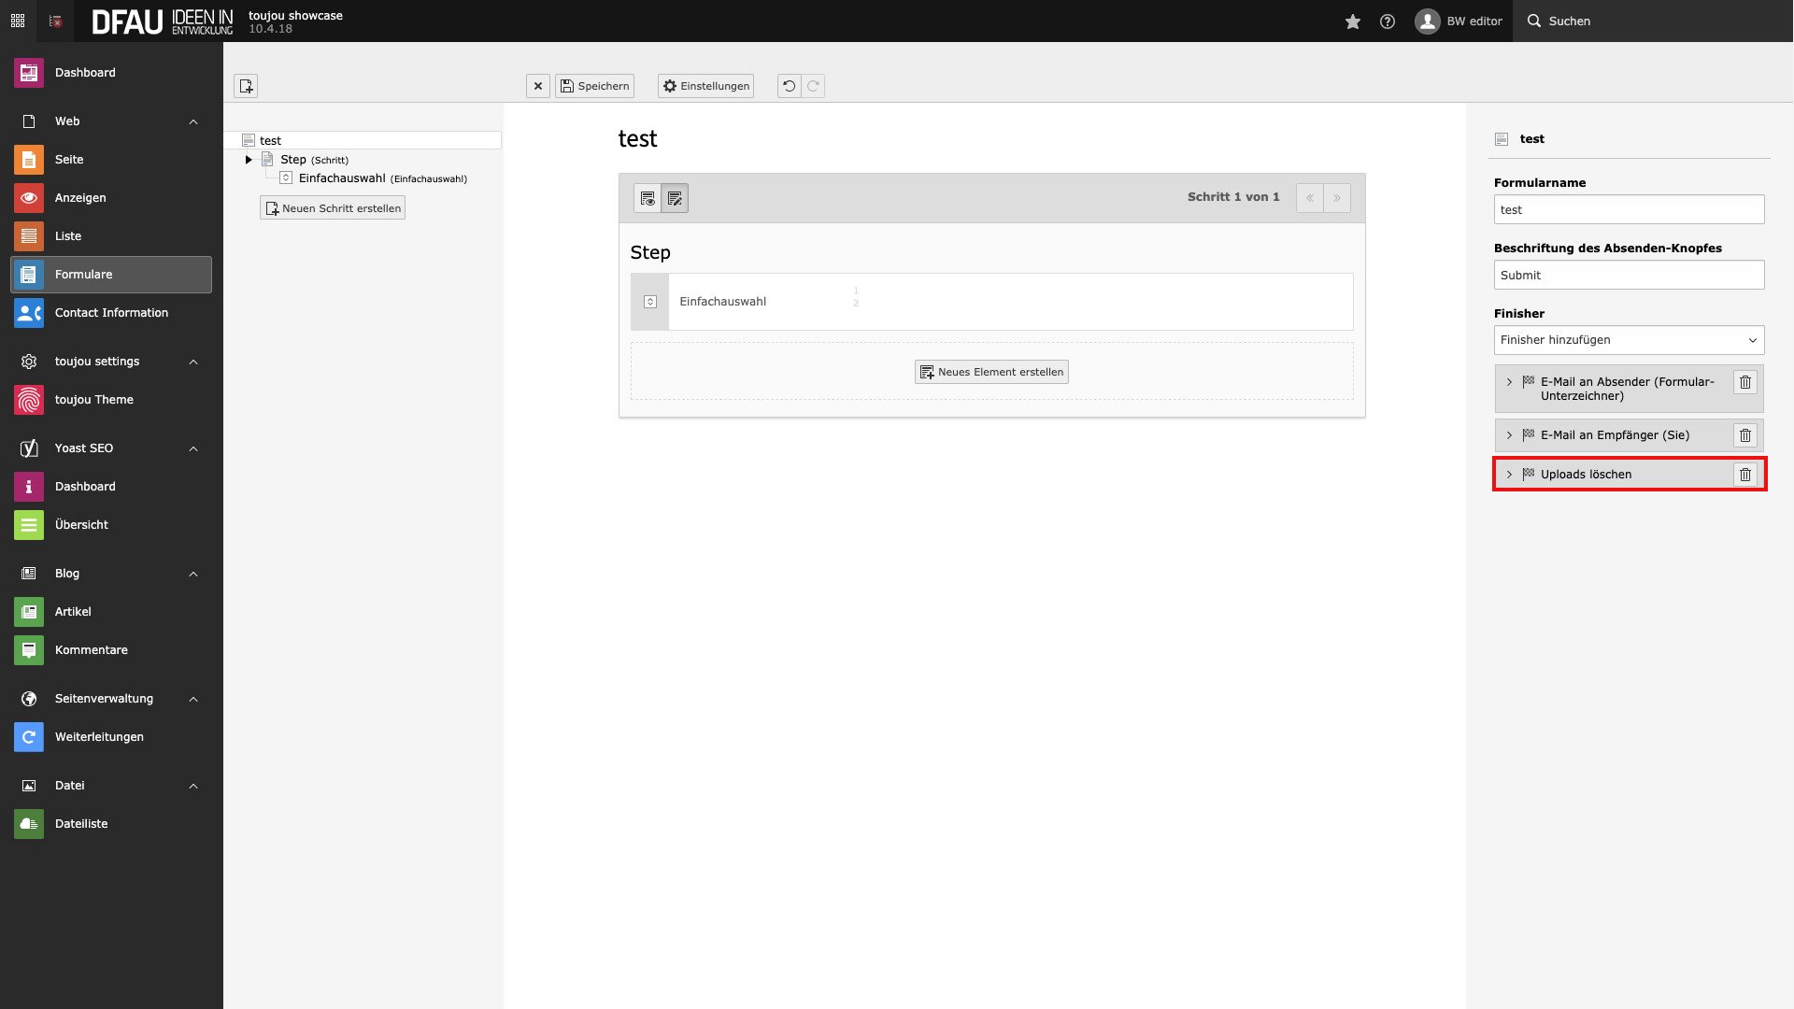1794x1009 pixels.
Task: Delete the Uploads löschen finisher
Action: (1744, 475)
